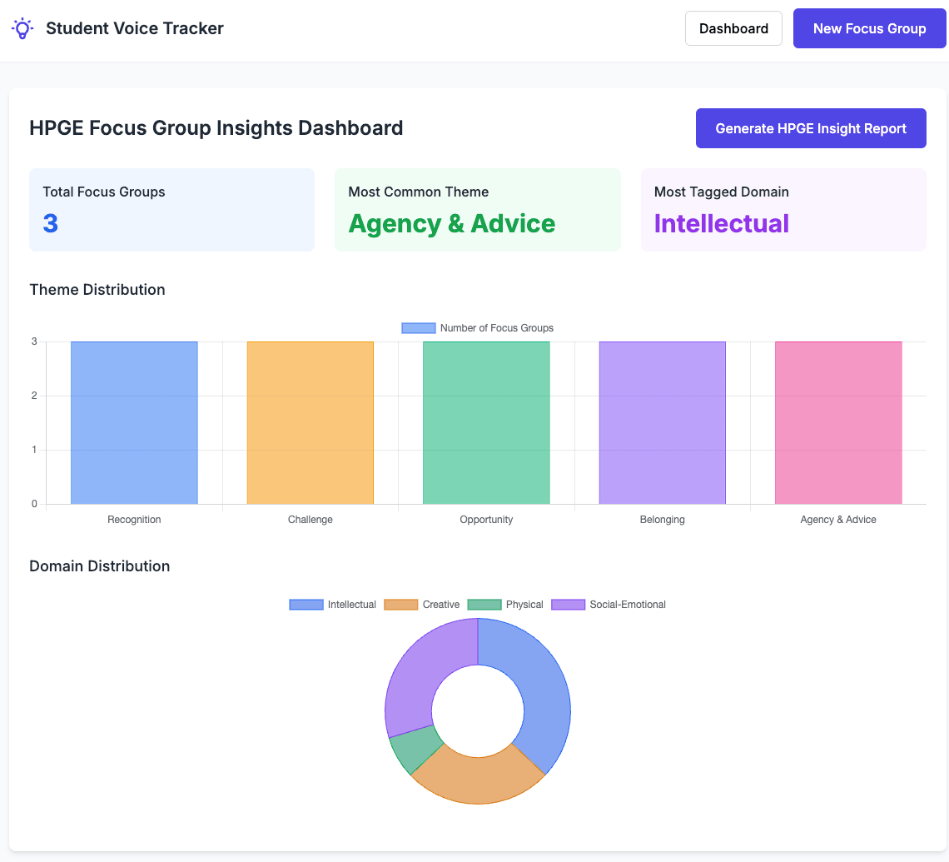Select the purple Belonging bar
The width and height of the screenshot is (949, 862).
click(x=663, y=422)
